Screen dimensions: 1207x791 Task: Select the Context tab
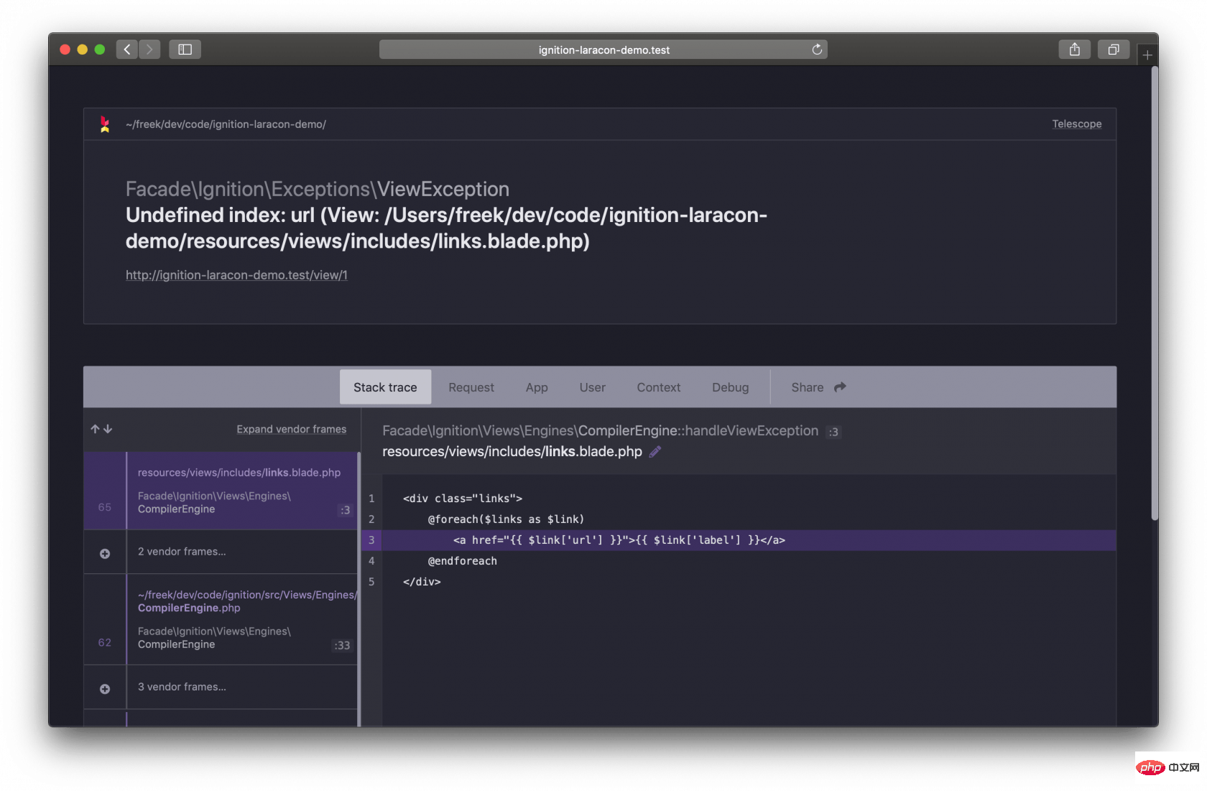coord(658,387)
